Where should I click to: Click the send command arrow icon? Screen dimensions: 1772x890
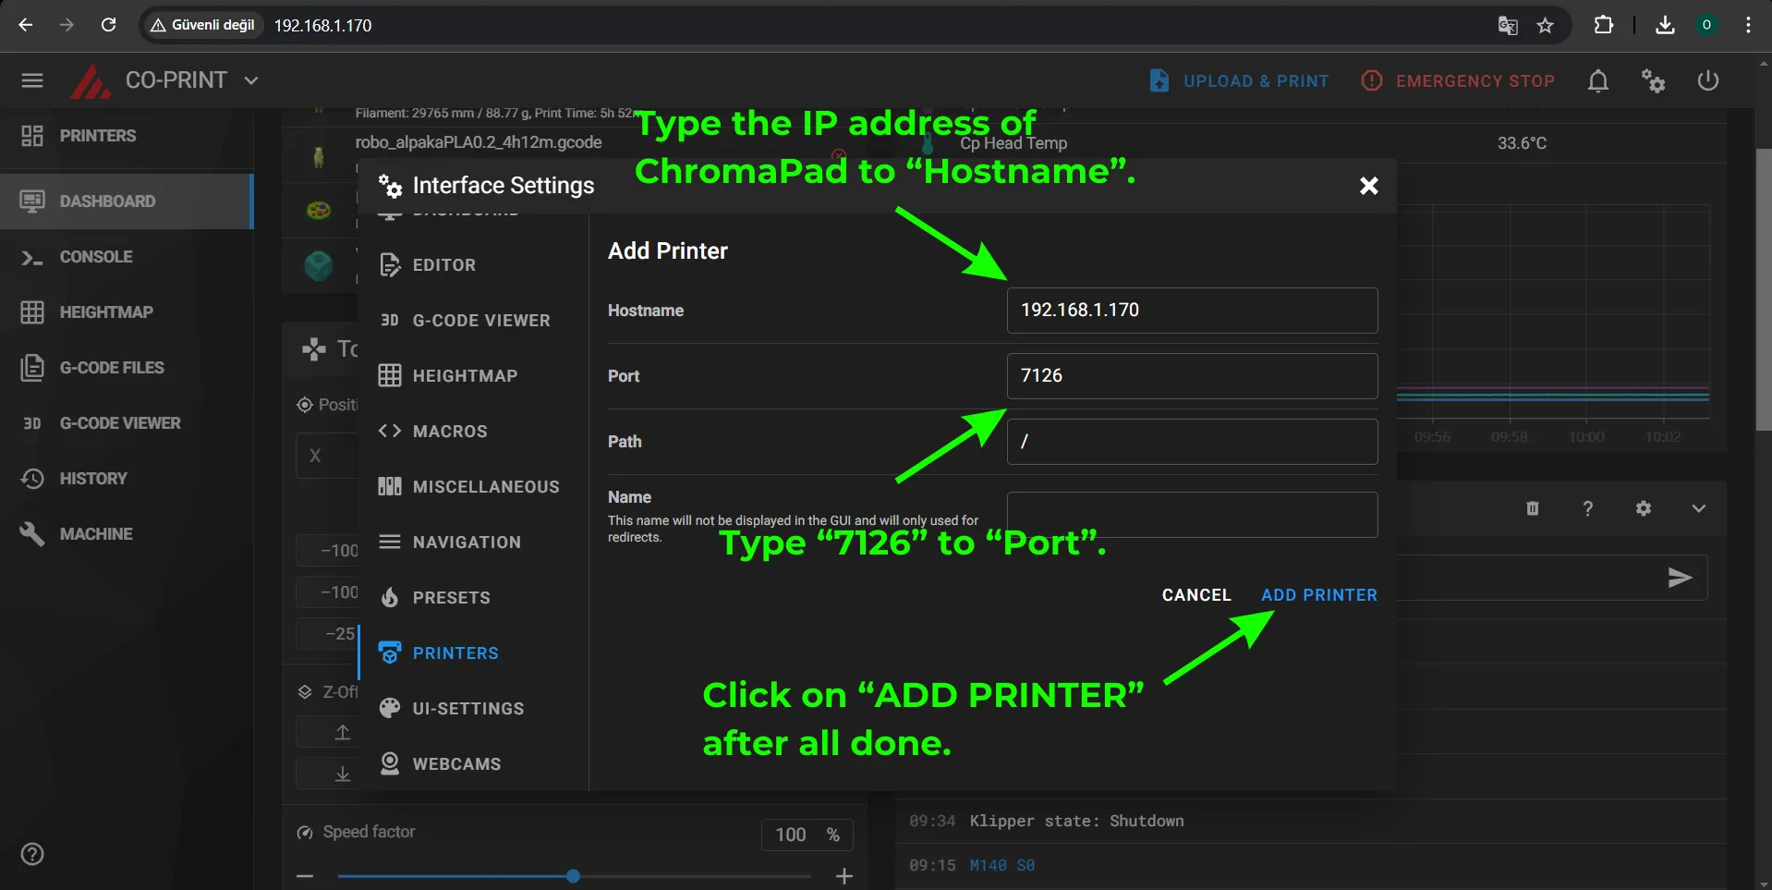point(1680,579)
